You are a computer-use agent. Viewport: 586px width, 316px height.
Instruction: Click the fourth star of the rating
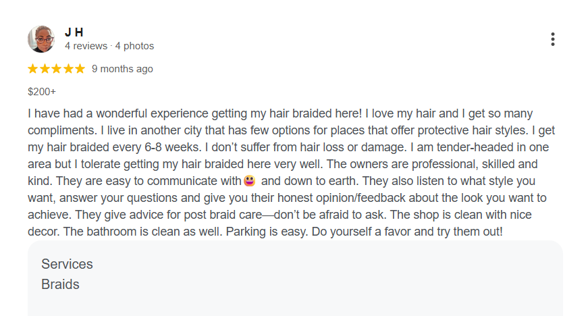[x=68, y=69]
